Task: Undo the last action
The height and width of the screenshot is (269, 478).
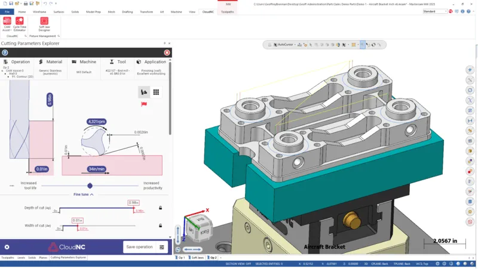Action: pos(45,4)
